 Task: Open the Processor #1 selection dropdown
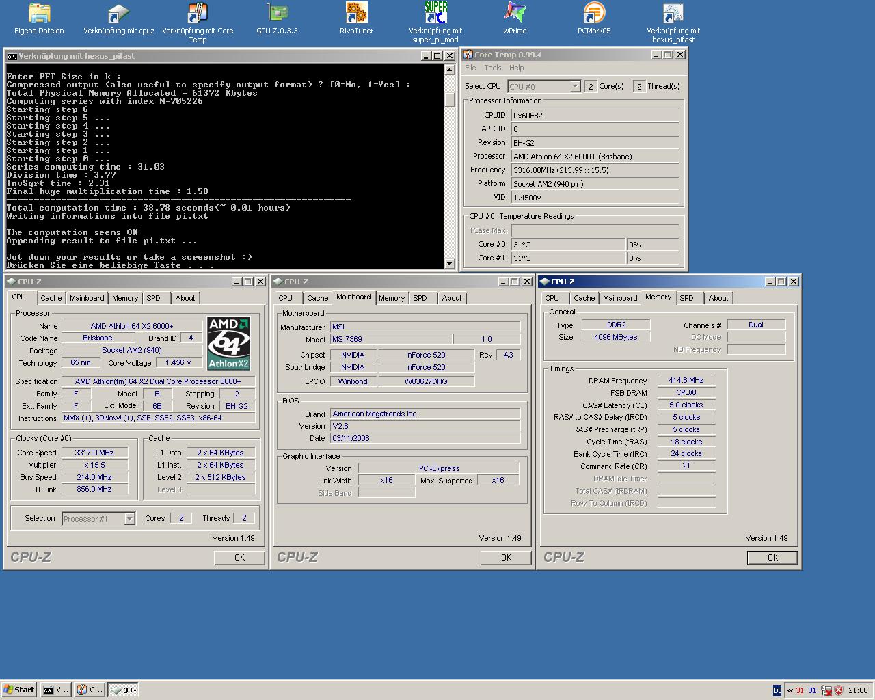point(129,519)
